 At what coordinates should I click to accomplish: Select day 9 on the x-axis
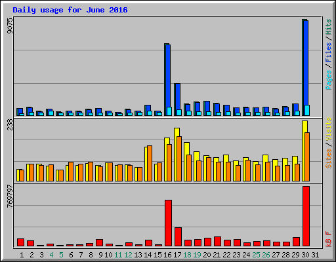100,255
